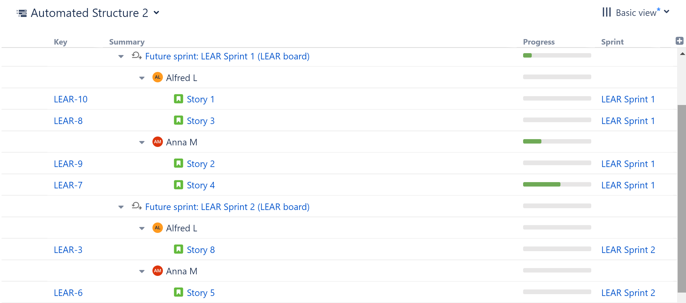Click the story type icon for Story 1
The width and height of the screenshot is (686, 303).
pos(178,98)
